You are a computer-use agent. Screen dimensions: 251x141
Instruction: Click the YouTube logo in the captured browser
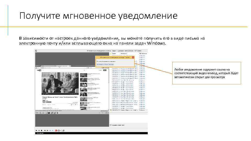point(39,70)
